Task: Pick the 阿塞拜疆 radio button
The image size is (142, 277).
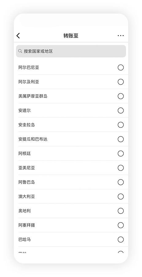Action: pyautogui.click(x=121, y=225)
